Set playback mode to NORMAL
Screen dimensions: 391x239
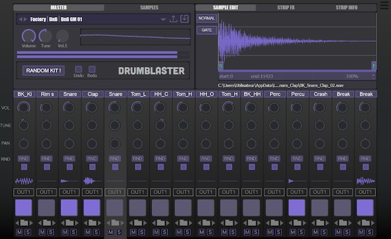207,18
